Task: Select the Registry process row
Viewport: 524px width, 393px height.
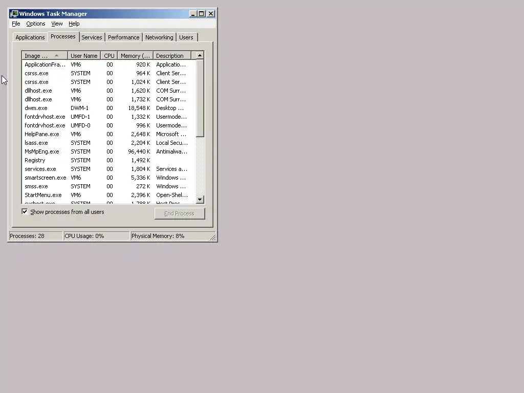Action: 108,160
